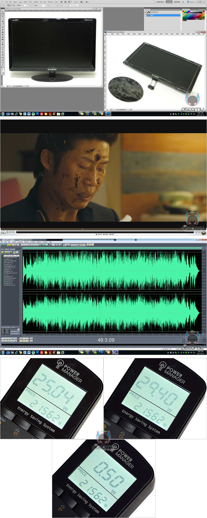Select the Lasso tool in Photoshop toolbox
Viewport: 207px width, 518px height.
pos(3,16)
